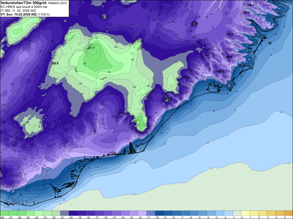Select the -18.3 temperature label
293x219 pixels.
point(220,71)
